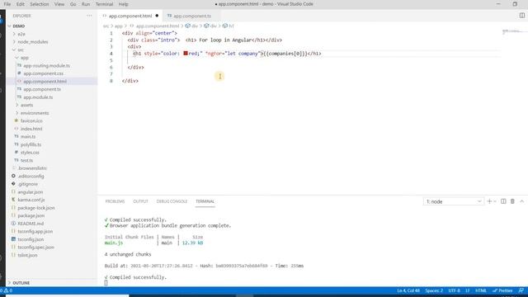Switch to the DEBUG CONSOLE panel tab
Viewport: 528px width, 297px height.
click(172, 201)
